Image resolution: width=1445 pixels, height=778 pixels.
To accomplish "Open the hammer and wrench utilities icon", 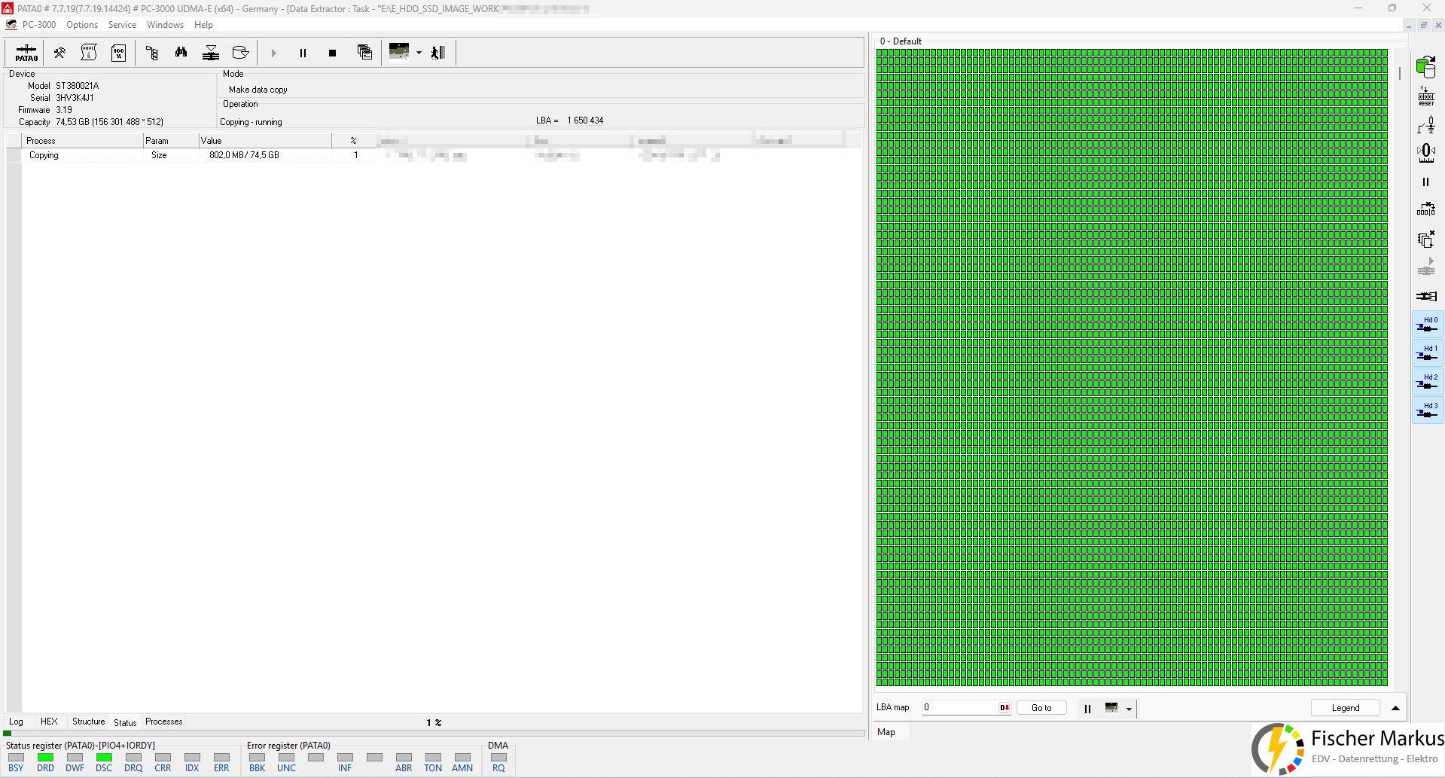I will tap(59, 53).
